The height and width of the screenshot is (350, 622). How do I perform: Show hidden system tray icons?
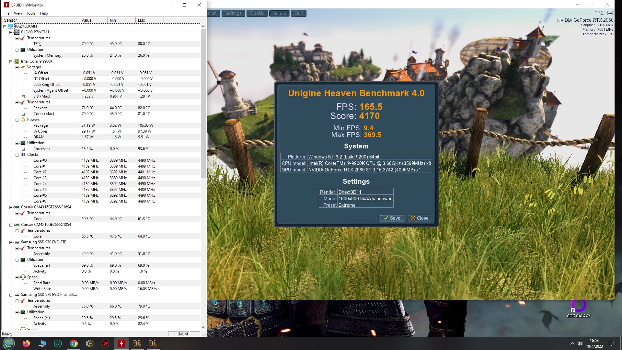click(x=572, y=344)
